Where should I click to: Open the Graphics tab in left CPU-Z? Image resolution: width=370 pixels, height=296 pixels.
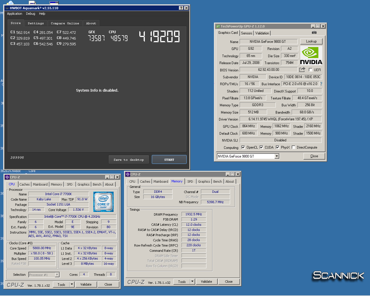84,184
